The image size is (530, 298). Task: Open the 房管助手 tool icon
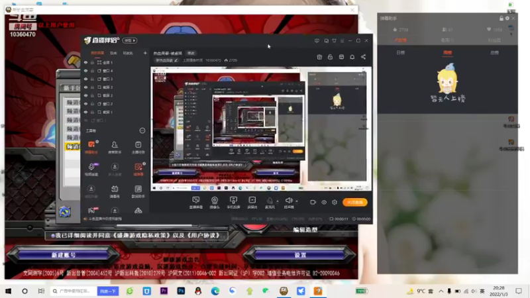115,147
